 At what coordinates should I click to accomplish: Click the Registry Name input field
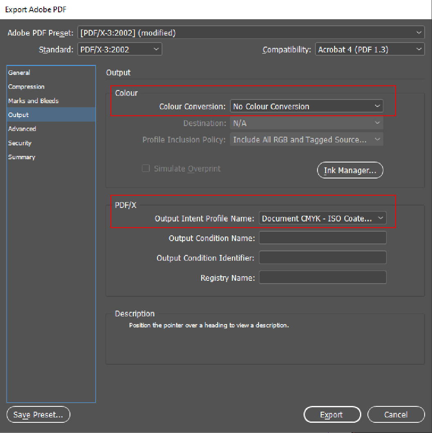click(322, 277)
